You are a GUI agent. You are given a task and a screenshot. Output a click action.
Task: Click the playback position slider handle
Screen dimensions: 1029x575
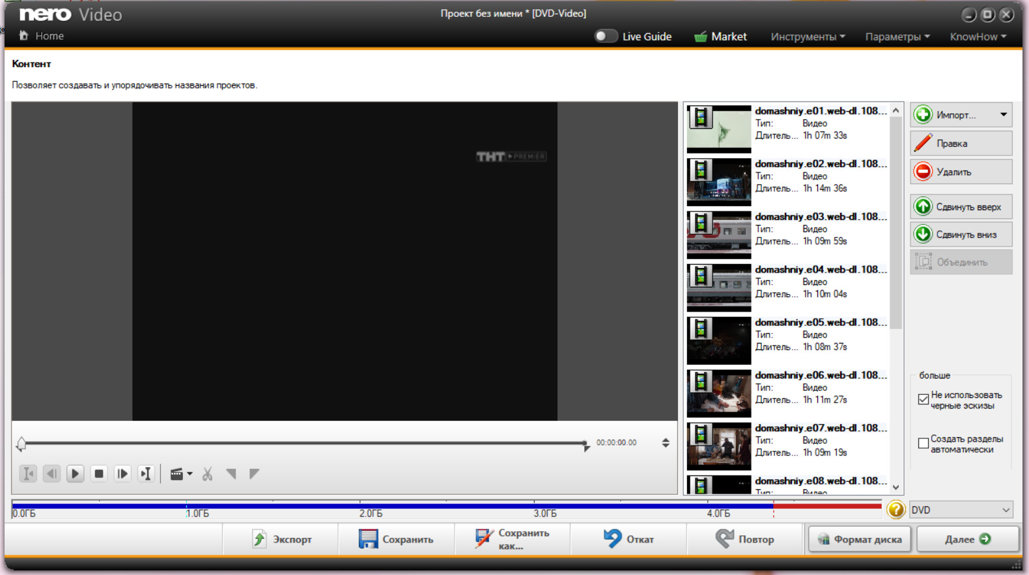21,444
